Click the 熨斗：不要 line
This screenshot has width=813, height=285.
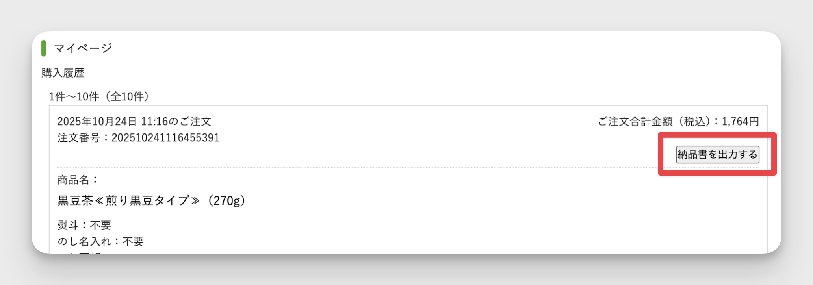(x=84, y=225)
